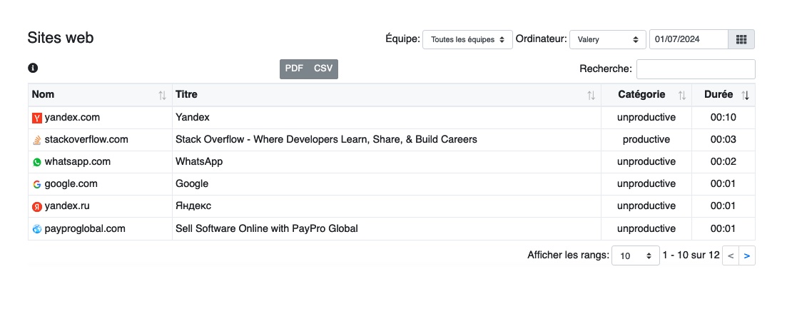
Task: Go to next page of results
Action: [x=747, y=255]
